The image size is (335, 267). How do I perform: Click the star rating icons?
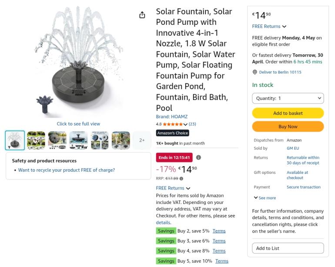172,124
